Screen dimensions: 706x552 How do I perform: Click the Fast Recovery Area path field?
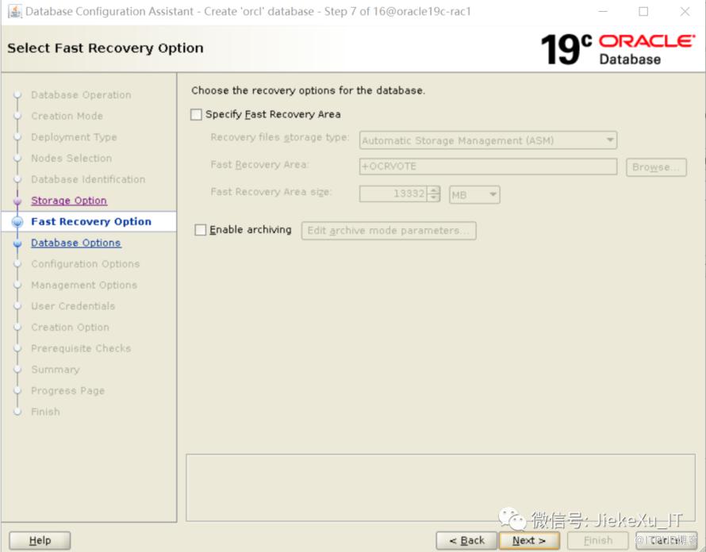488,167
